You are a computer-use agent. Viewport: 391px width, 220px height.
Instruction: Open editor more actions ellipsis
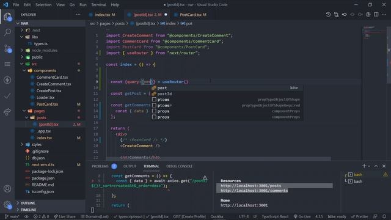384,15
